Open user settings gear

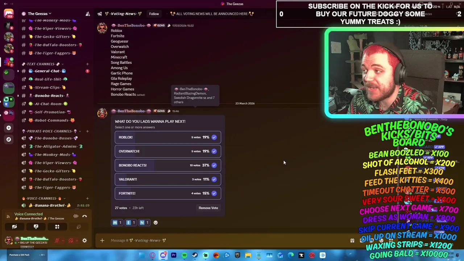(x=84, y=240)
